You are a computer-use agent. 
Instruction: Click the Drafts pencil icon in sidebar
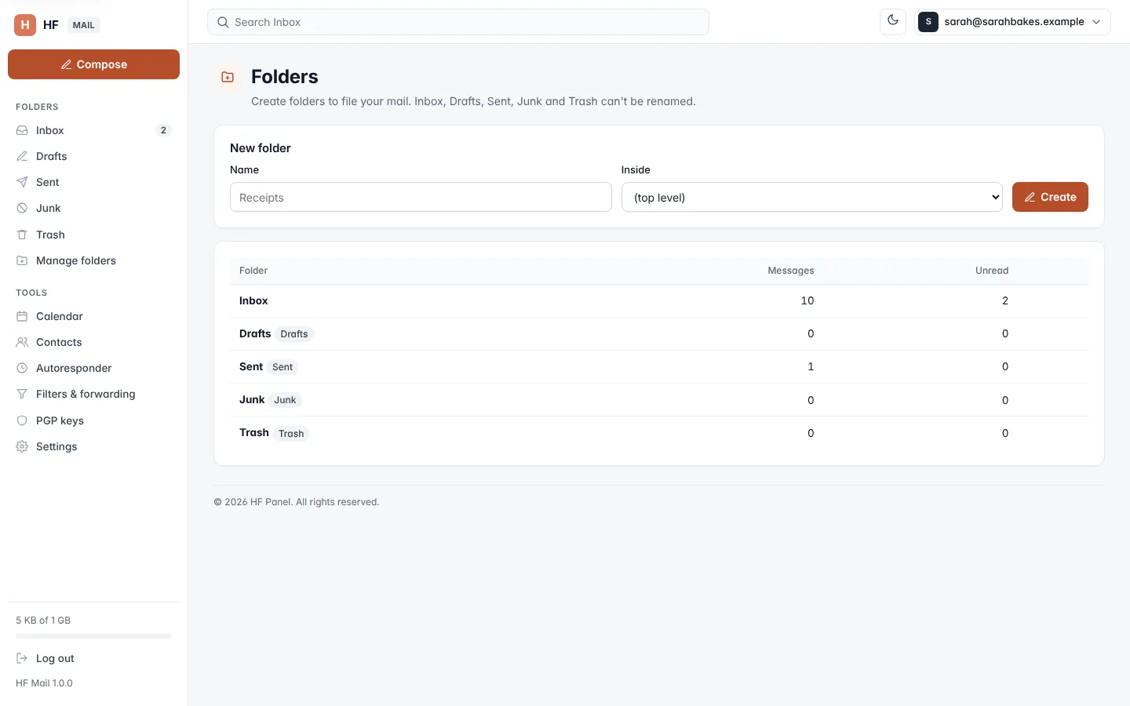coord(22,156)
